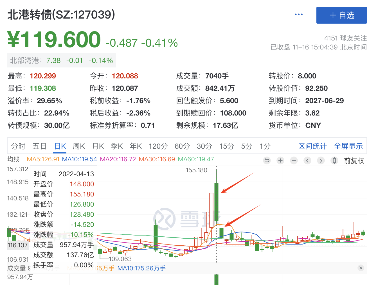Zoom in the K-line chart with plus icon
Image resolution: width=378 pixels, height=285 pixels.
point(280,160)
